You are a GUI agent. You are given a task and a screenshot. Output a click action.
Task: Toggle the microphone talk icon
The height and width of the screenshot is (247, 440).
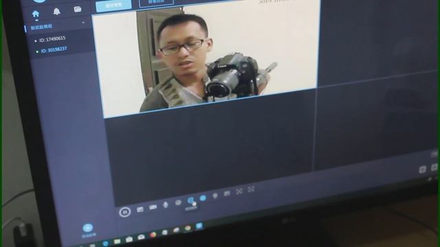tap(166, 204)
